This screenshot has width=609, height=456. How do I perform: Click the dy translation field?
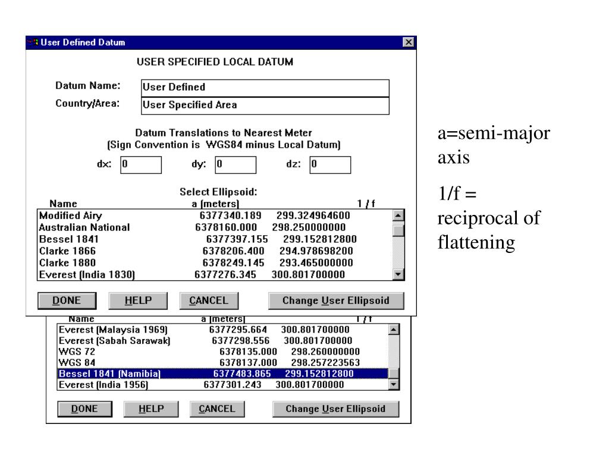236,165
